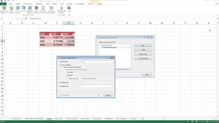Click the zoom slider in the status bar

(x=207, y=122)
